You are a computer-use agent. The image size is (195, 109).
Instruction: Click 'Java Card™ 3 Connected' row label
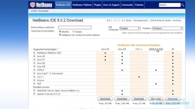click(x=50, y=73)
